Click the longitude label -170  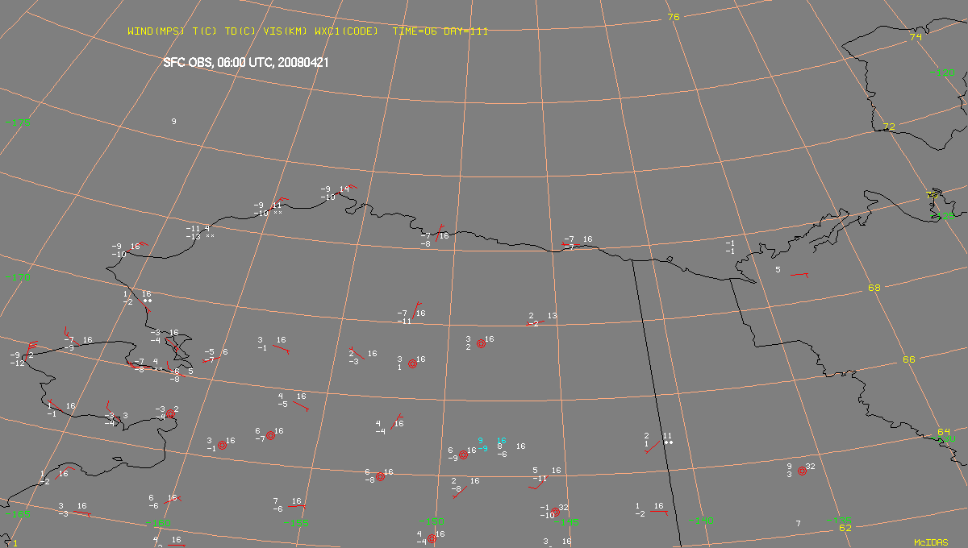point(18,277)
